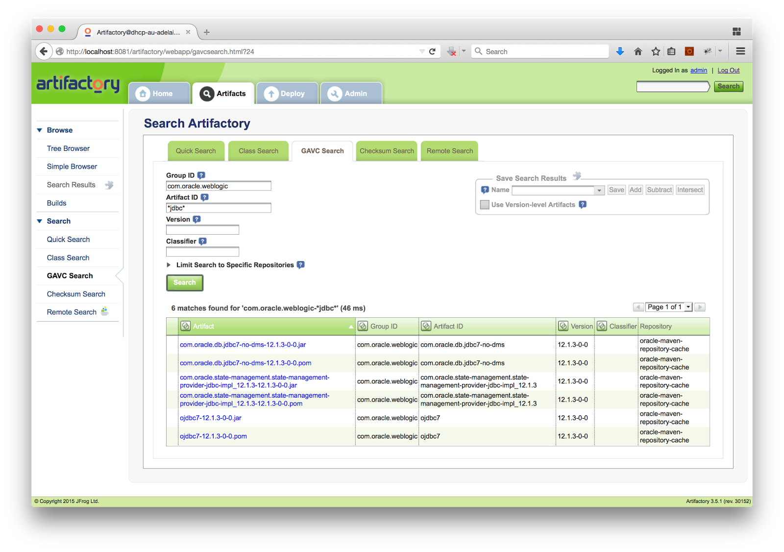This screenshot has width=784, height=552.
Task: Click the Artifact column header icon
Action: click(x=186, y=326)
